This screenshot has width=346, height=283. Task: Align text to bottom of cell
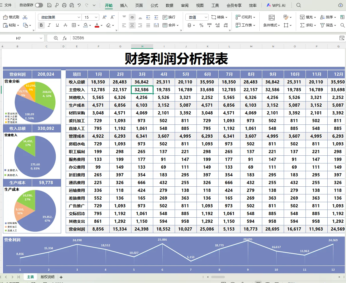[x=140, y=17]
